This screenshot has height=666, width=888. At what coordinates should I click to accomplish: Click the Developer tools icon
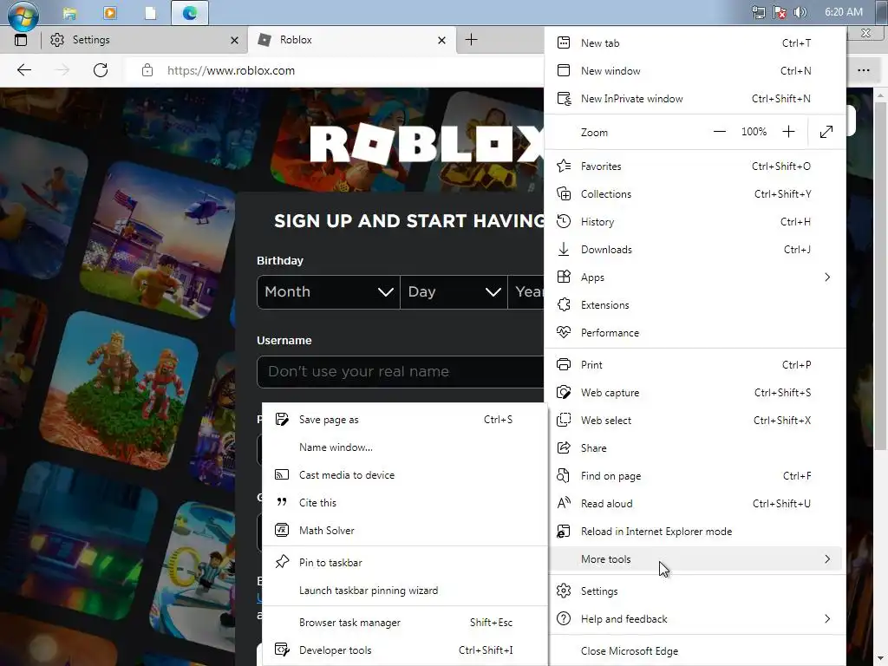tap(282, 650)
